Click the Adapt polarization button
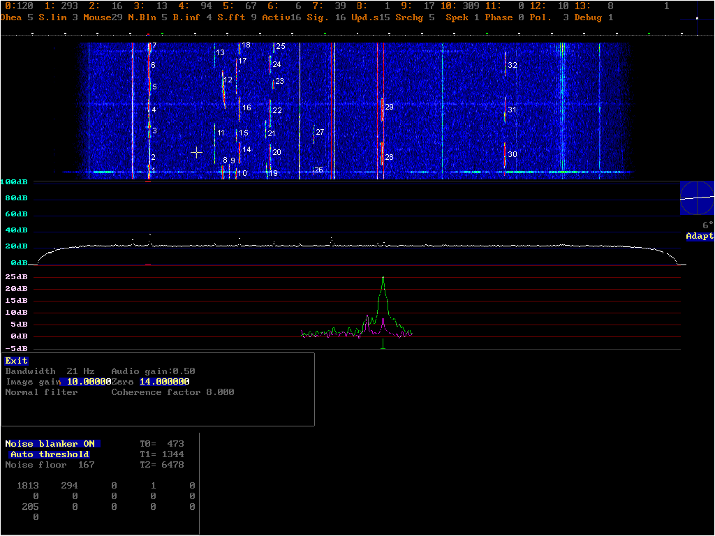715x536 pixels. click(700, 236)
